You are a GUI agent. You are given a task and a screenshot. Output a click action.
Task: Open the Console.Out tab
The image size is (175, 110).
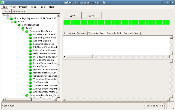[x=113, y=33]
